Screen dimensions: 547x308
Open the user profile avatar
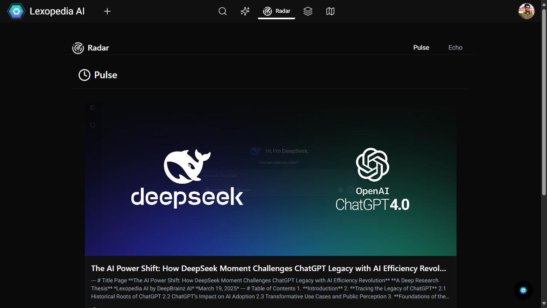coord(527,11)
